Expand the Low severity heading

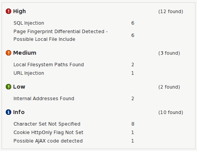19,87
